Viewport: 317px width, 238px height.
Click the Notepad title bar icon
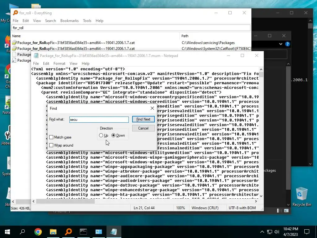tap(36, 56)
